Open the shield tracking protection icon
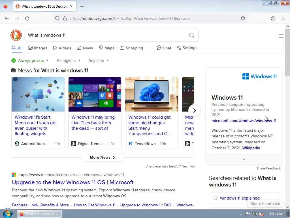This screenshot has height=218, width=290. pos(57,18)
